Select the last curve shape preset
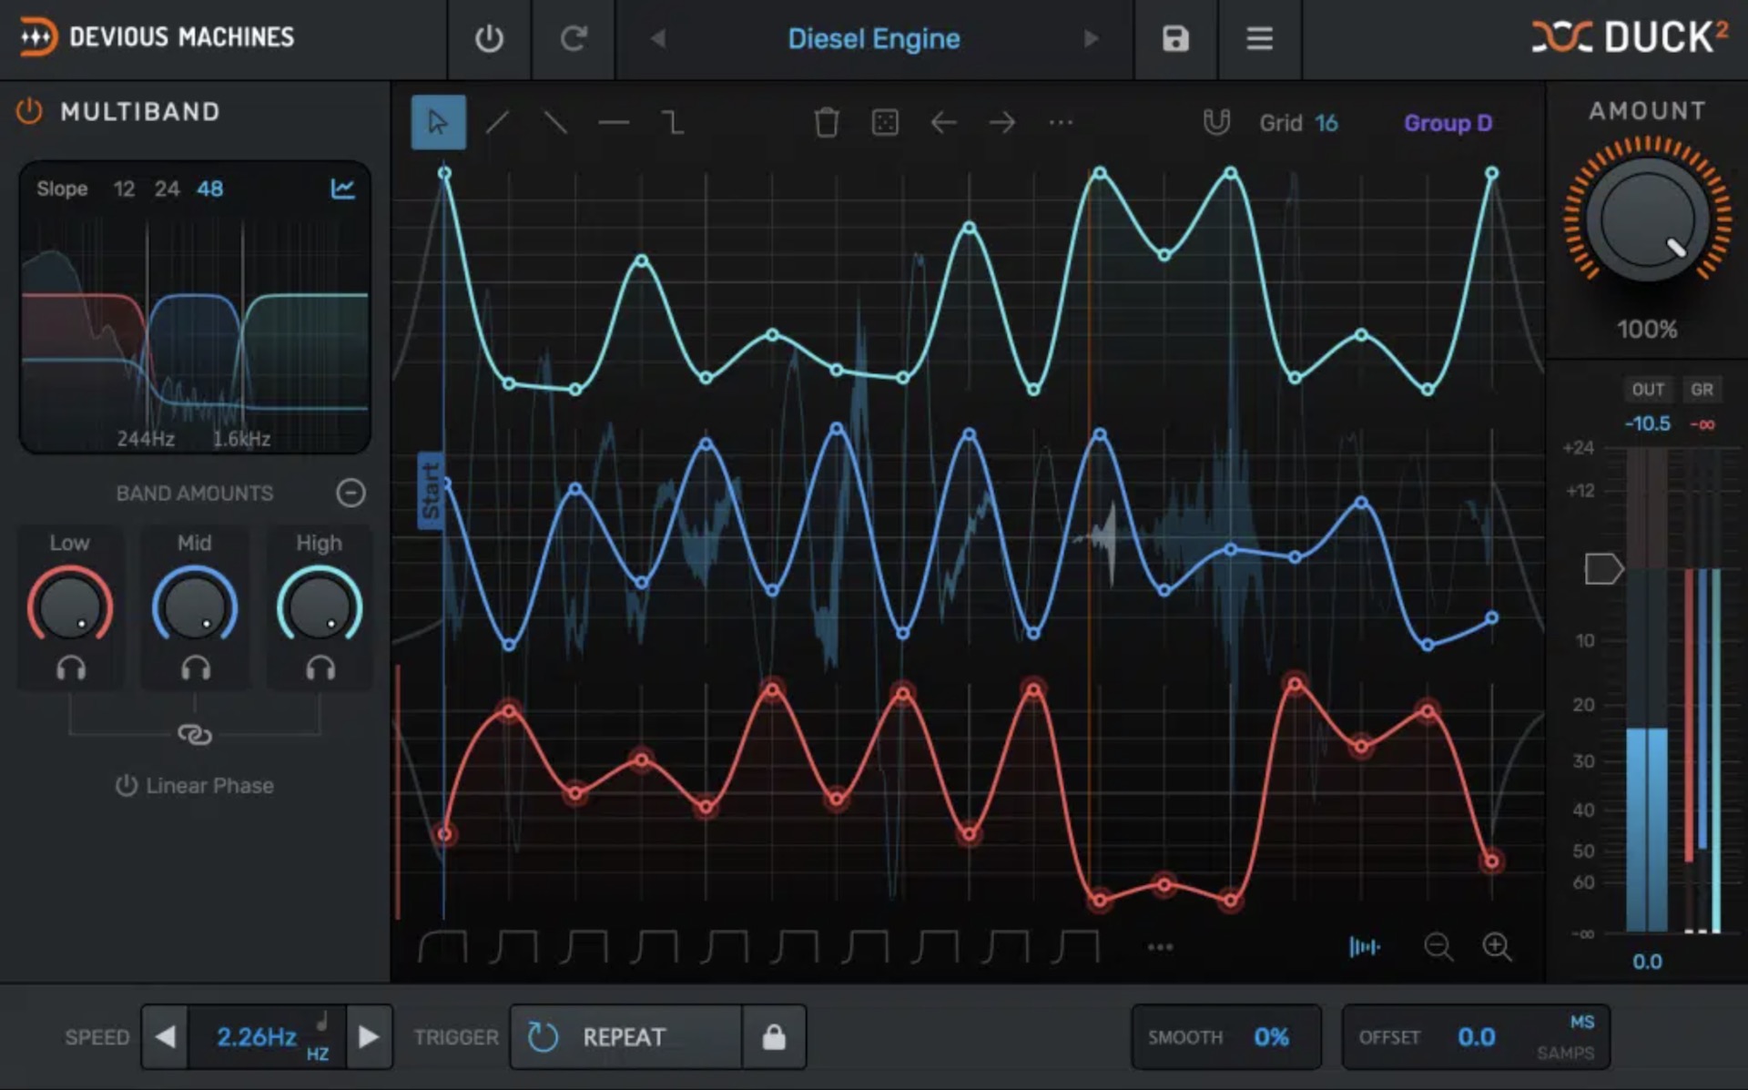 1075,946
